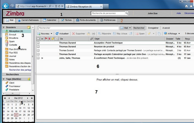Click the Rechercher button
The width and height of the screenshot is (194, 123).
click(x=139, y=28)
